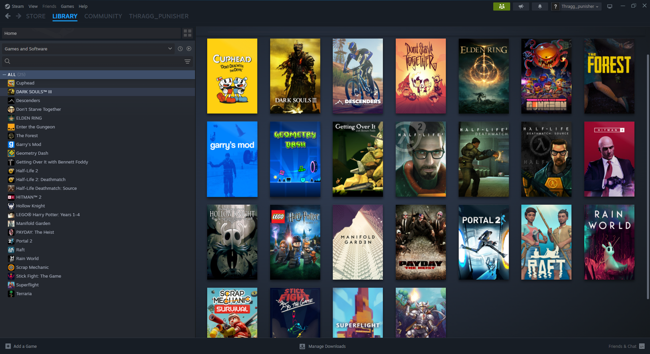650x354 pixels.
Task: Open the announcements megaphone icon
Action: coord(521,6)
